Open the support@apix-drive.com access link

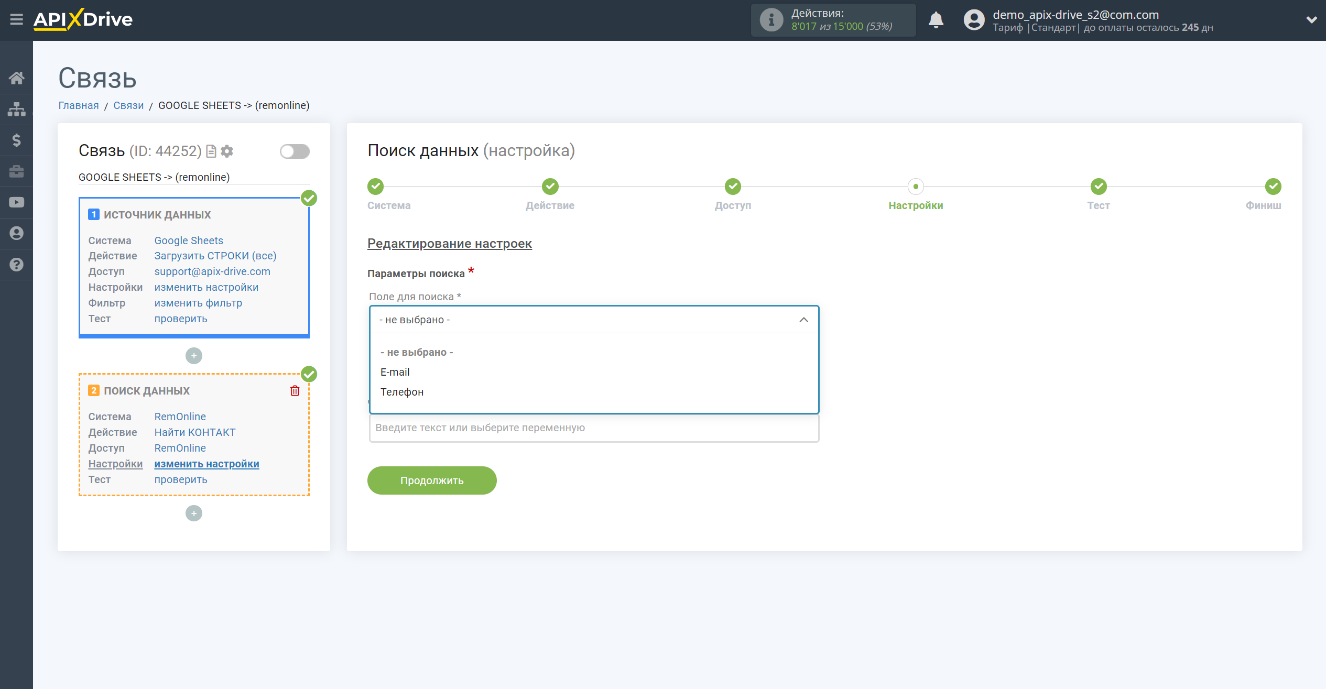(212, 271)
